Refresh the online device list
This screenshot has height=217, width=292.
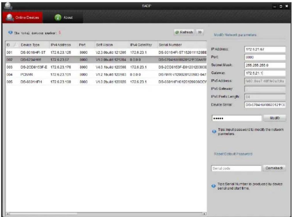click(184, 32)
